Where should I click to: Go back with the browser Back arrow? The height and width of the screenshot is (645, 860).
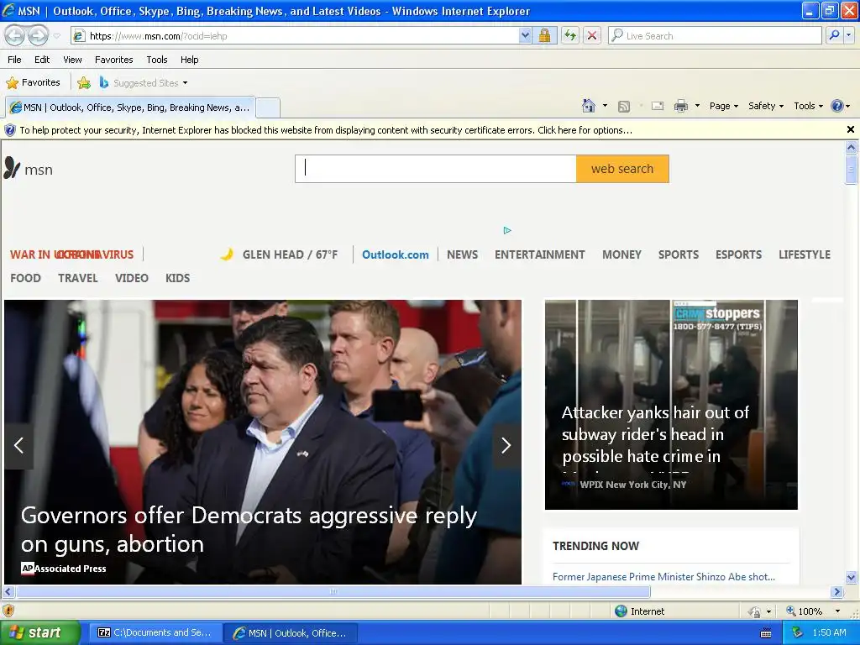pos(15,35)
